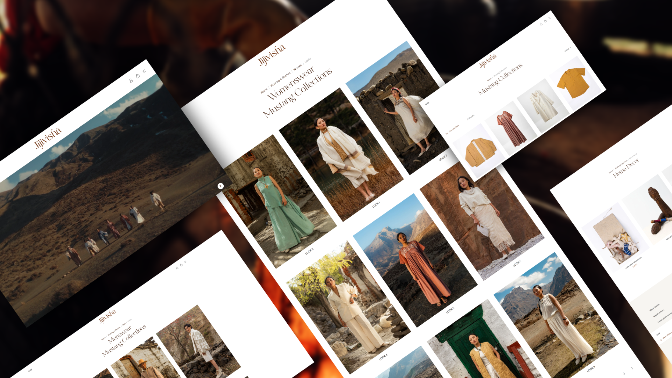Open the mustard quilted jacket product
Screen dimensions: 672x378
(481, 152)
